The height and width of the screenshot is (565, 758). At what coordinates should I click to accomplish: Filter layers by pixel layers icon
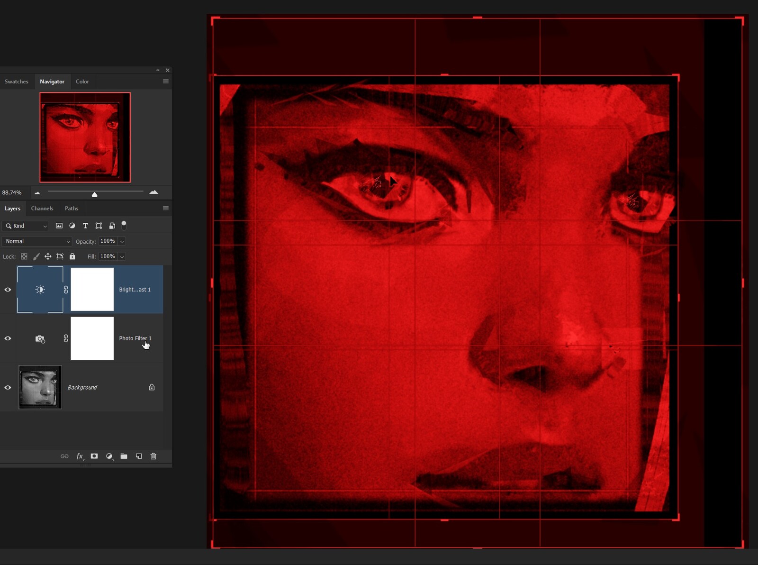point(59,226)
